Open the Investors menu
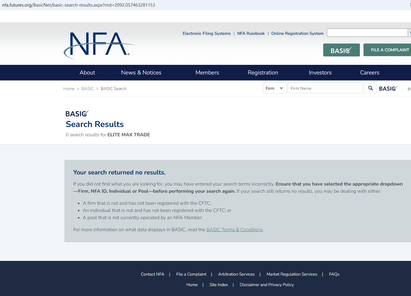Image resolution: width=411 pixels, height=296 pixels. (320, 73)
